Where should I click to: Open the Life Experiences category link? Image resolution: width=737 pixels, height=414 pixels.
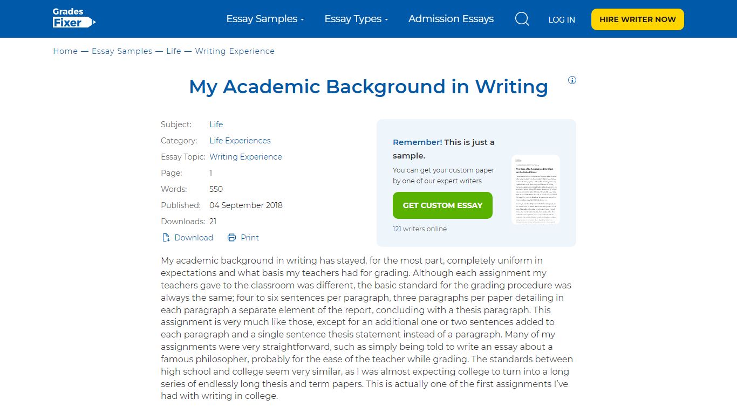240,141
